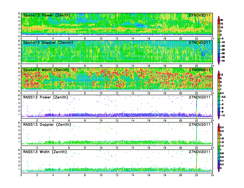Click the 'RASS13 Width (Zenith)' panel title
Image resolution: width=244 pixels, height=188 pixels.
click(45, 152)
